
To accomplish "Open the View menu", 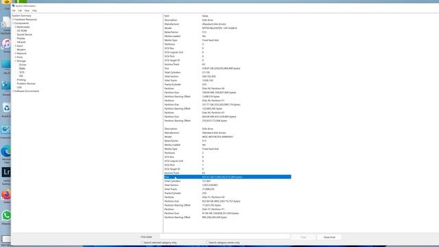I will (x=27, y=11).
